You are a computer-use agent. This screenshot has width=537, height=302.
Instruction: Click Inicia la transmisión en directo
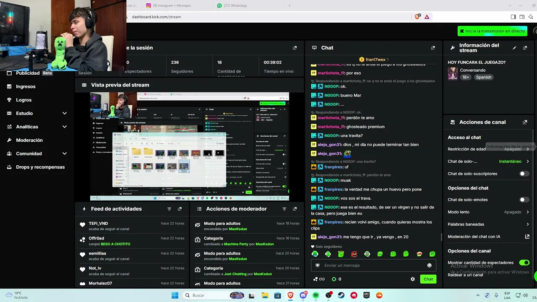pos(493,31)
